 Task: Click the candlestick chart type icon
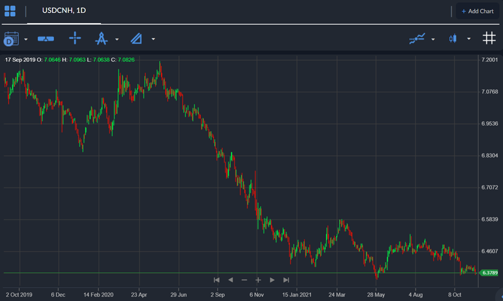[453, 39]
